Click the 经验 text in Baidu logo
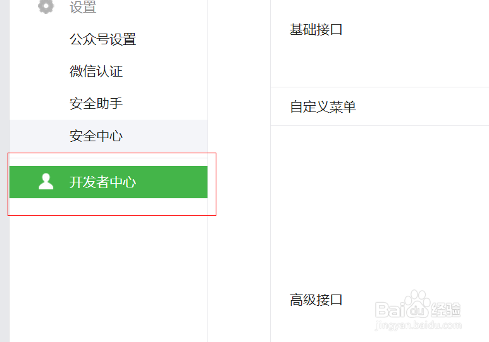 click(x=445, y=310)
